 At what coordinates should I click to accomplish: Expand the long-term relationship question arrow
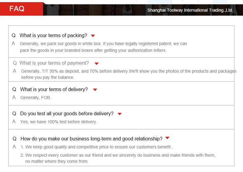click(167, 138)
